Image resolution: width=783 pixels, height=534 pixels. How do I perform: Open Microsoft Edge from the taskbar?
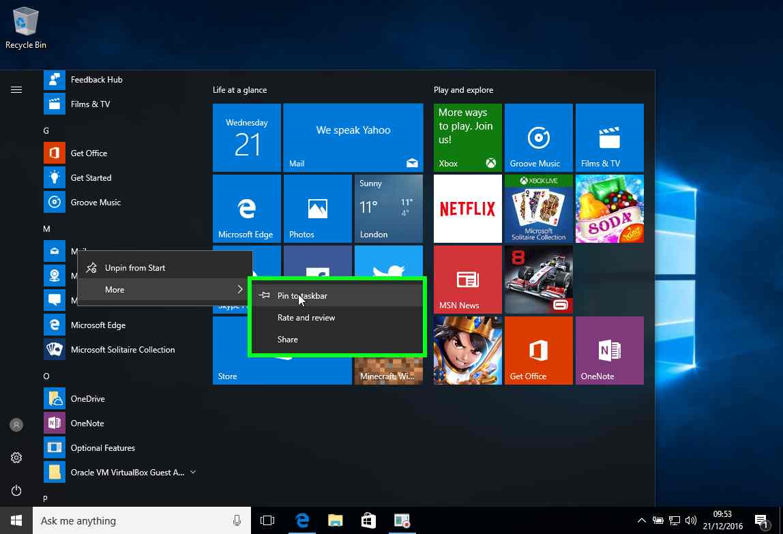coord(302,520)
